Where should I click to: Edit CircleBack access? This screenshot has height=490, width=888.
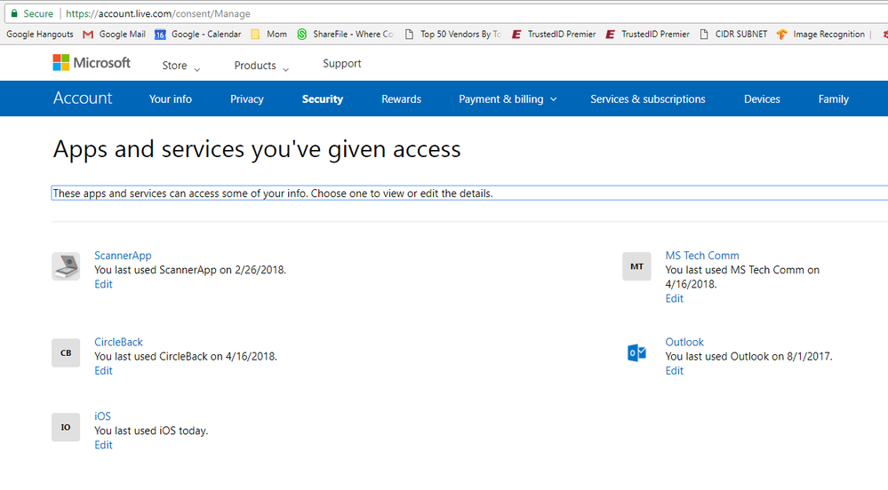pyautogui.click(x=103, y=371)
